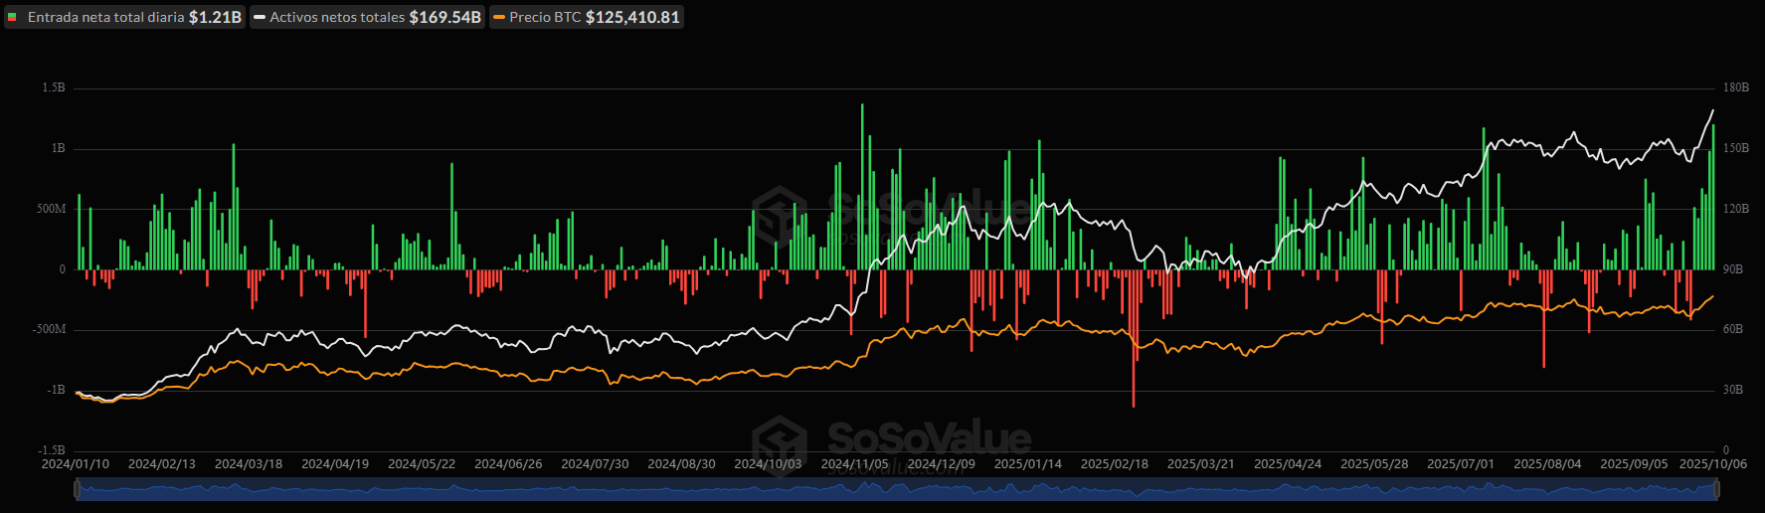The height and width of the screenshot is (513, 1765).
Task: Click the 180B label on right axis
Action: pos(1735,87)
